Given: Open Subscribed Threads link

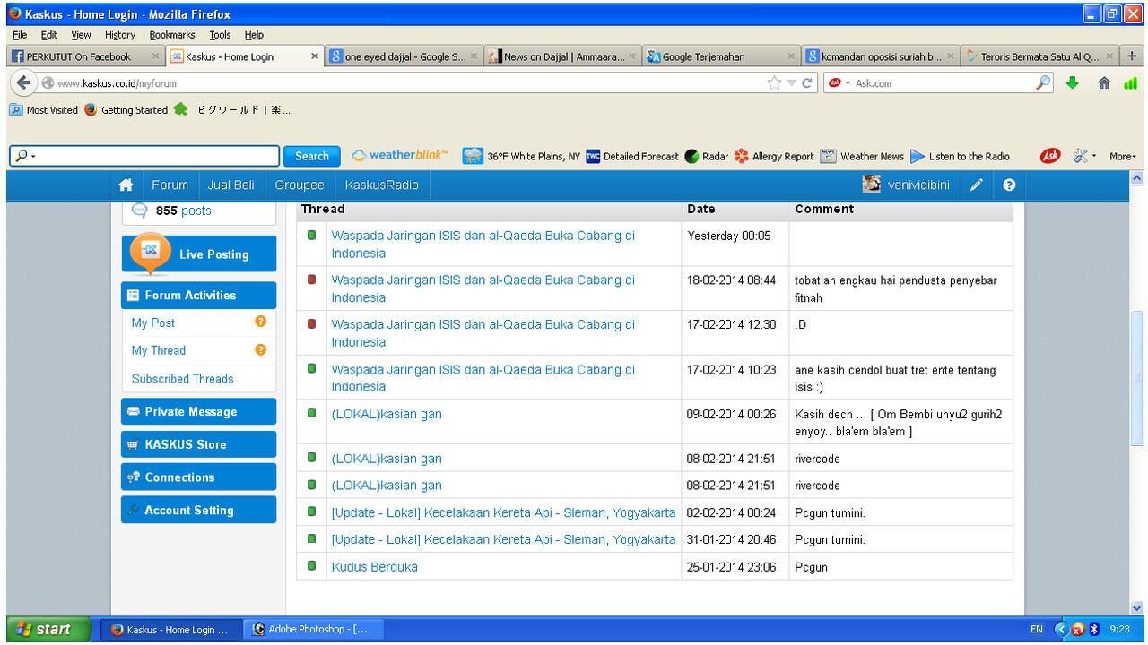Looking at the screenshot, I should coord(182,378).
